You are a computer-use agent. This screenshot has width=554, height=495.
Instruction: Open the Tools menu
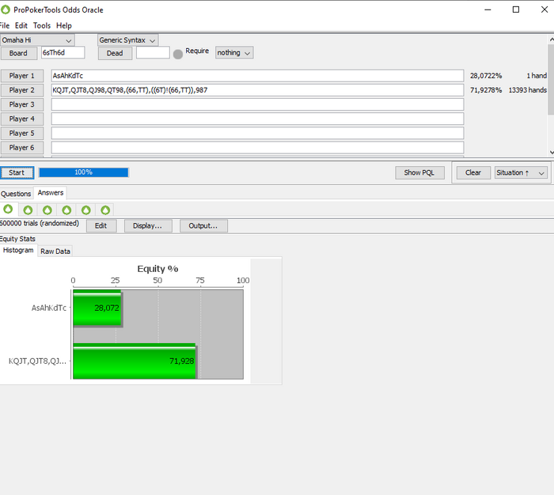pyautogui.click(x=42, y=25)
